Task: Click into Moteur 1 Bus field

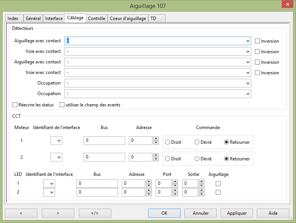Action: (104, 141)
